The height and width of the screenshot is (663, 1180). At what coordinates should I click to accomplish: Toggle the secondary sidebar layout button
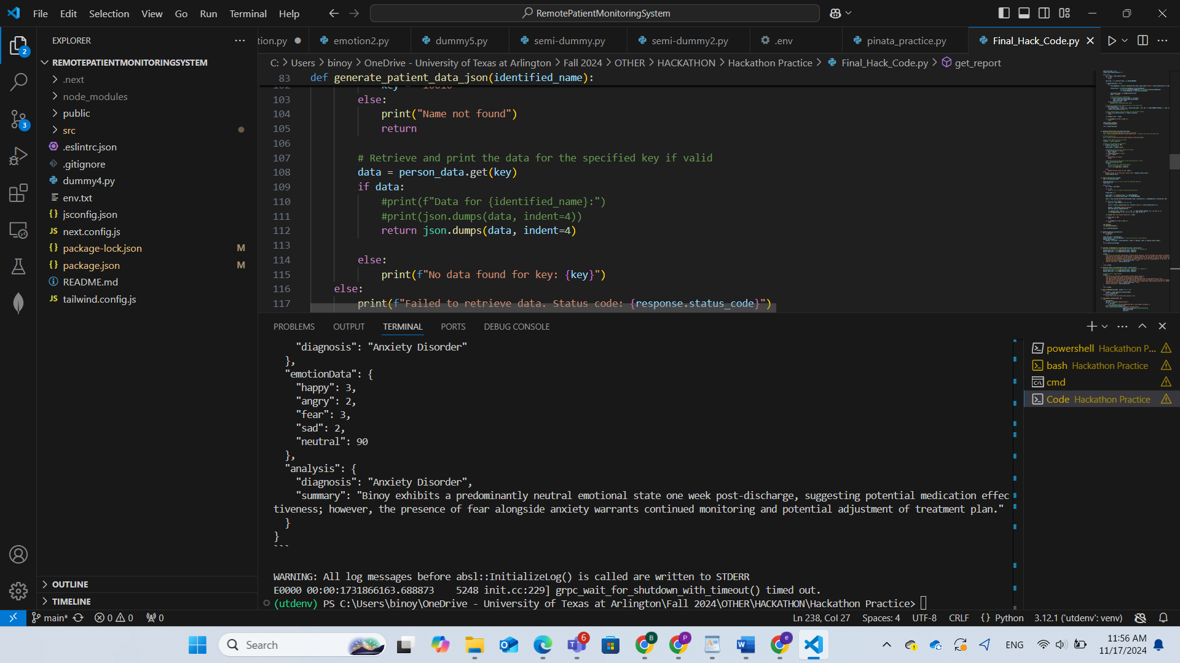click(1044, 13)
